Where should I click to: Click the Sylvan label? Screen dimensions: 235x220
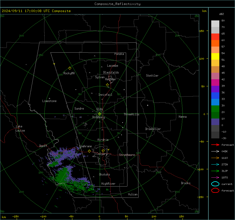pos(100,77)
